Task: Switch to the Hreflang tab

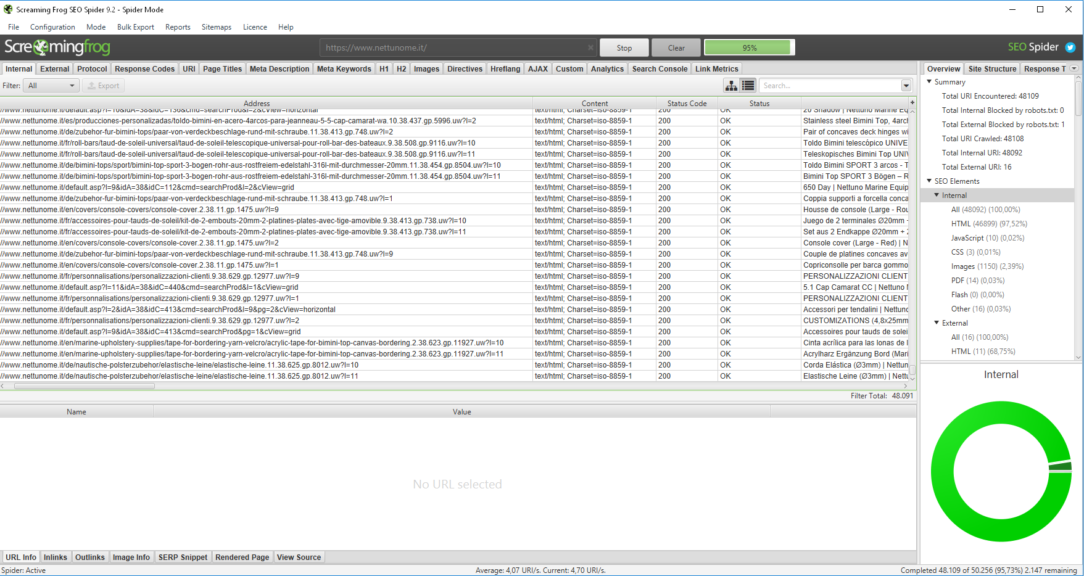Action: (505, 69)
